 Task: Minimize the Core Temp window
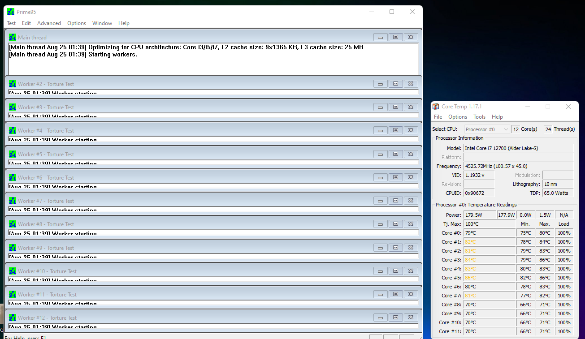(x=527, y=107)
